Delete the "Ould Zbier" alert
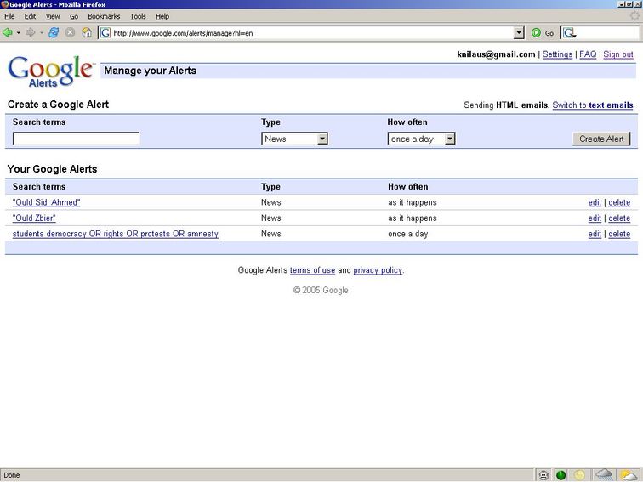 (619, 218)
